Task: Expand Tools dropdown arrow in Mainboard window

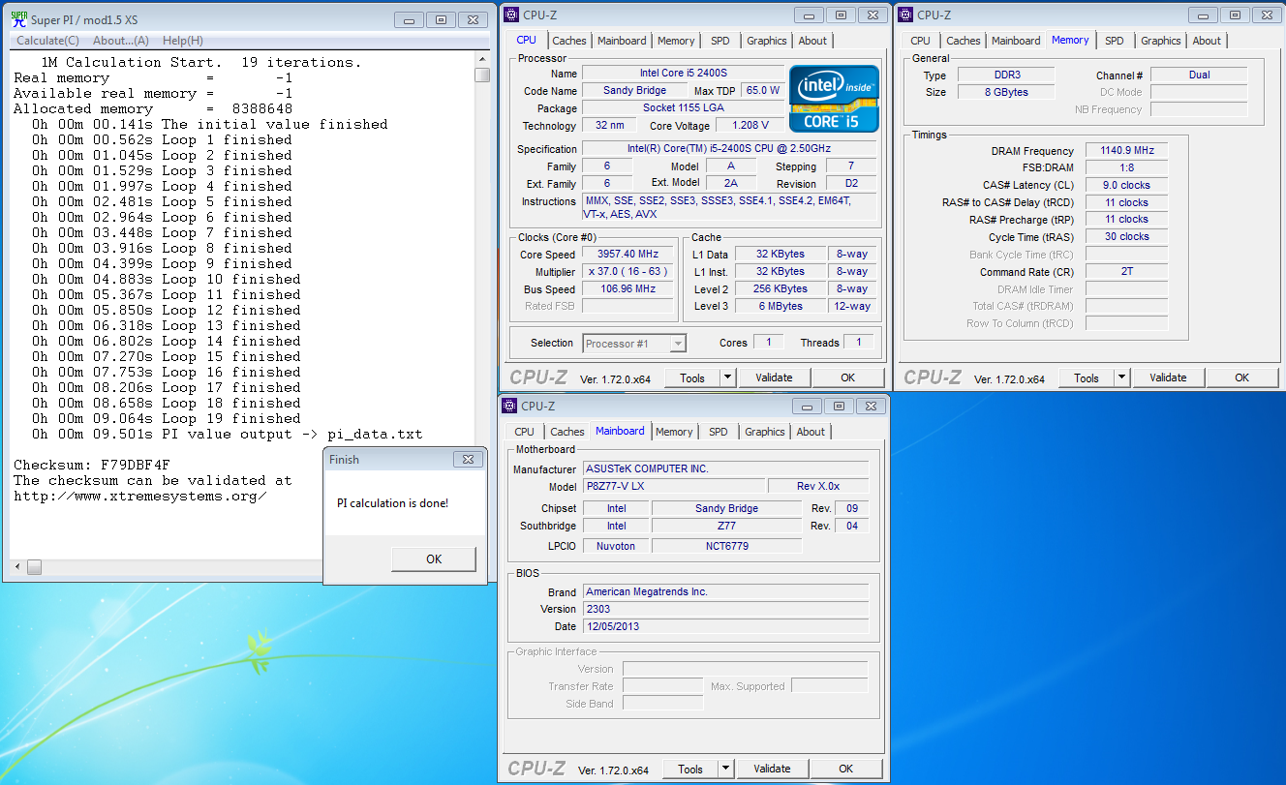Action: (725, 769)
